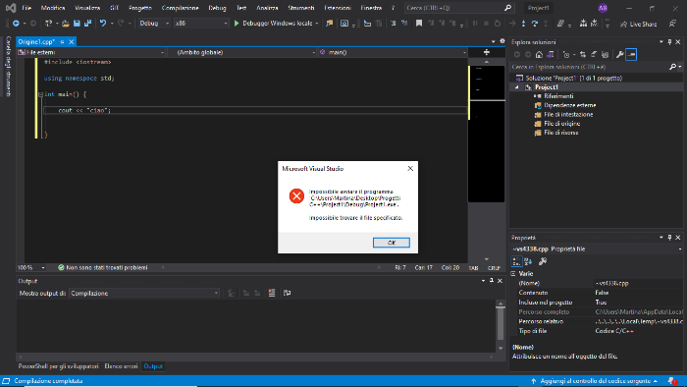This screenshot has height=387, width=687.
Task: Toggle alphabetical sort in Proprietà panel
Action: coord(528,261)
